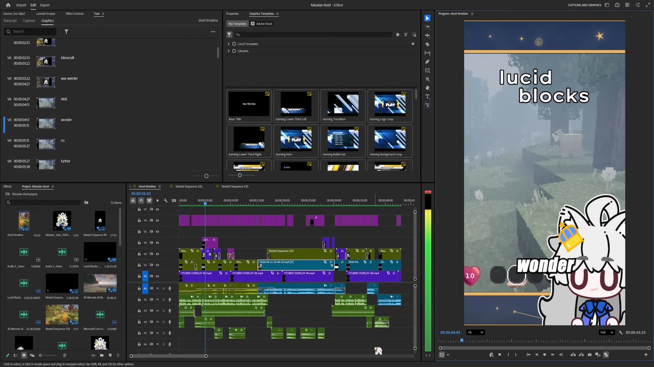The image size is (654, 367).
Task: Toggle lock on track V4
Action: click(x=139, y=242)
